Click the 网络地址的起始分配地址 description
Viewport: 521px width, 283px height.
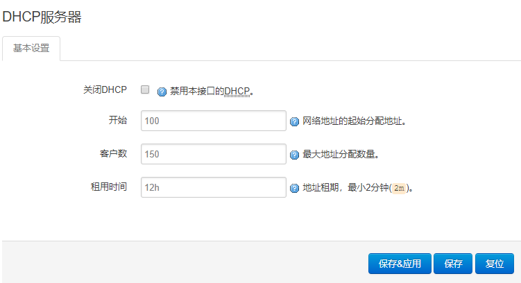point(355,121)
